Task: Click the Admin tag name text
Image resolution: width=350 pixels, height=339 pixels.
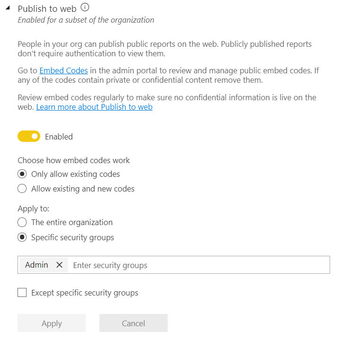Action: [x=36, y=265]
